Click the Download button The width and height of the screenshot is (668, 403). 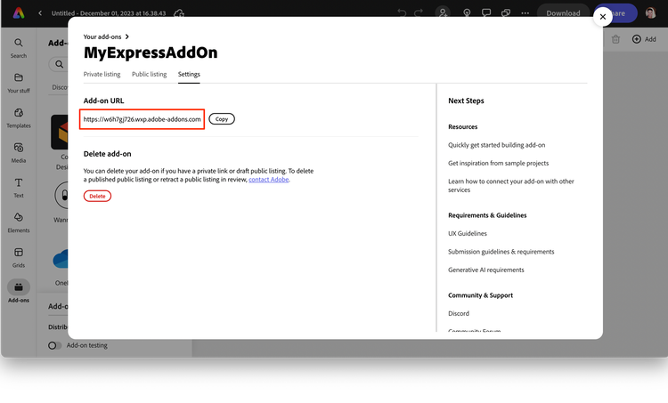pos(563,13)
